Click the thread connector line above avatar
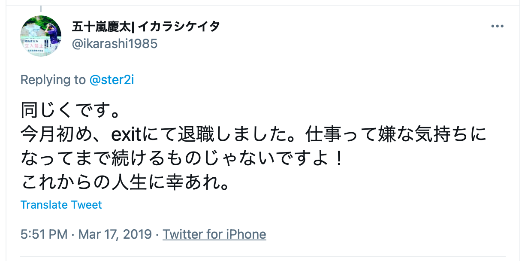525x261 pixels. click(x=41, y=8)
